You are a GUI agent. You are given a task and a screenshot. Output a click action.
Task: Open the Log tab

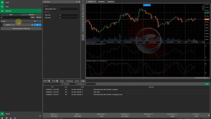83,81
